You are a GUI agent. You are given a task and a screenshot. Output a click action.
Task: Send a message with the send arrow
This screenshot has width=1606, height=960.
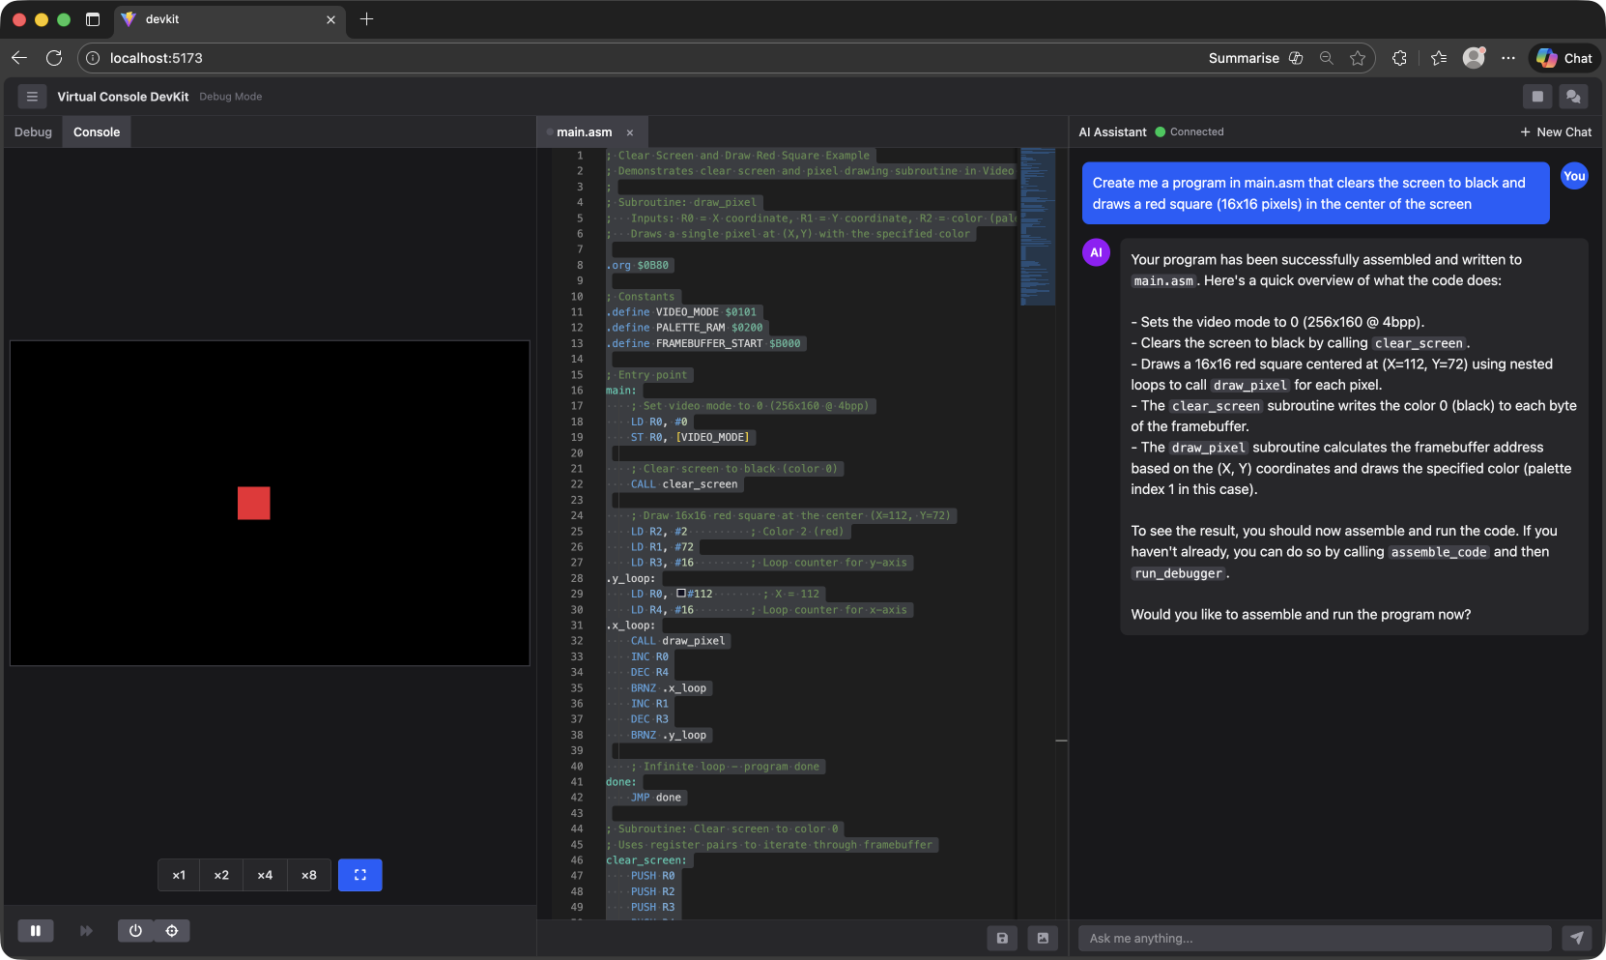[1576, 938]
